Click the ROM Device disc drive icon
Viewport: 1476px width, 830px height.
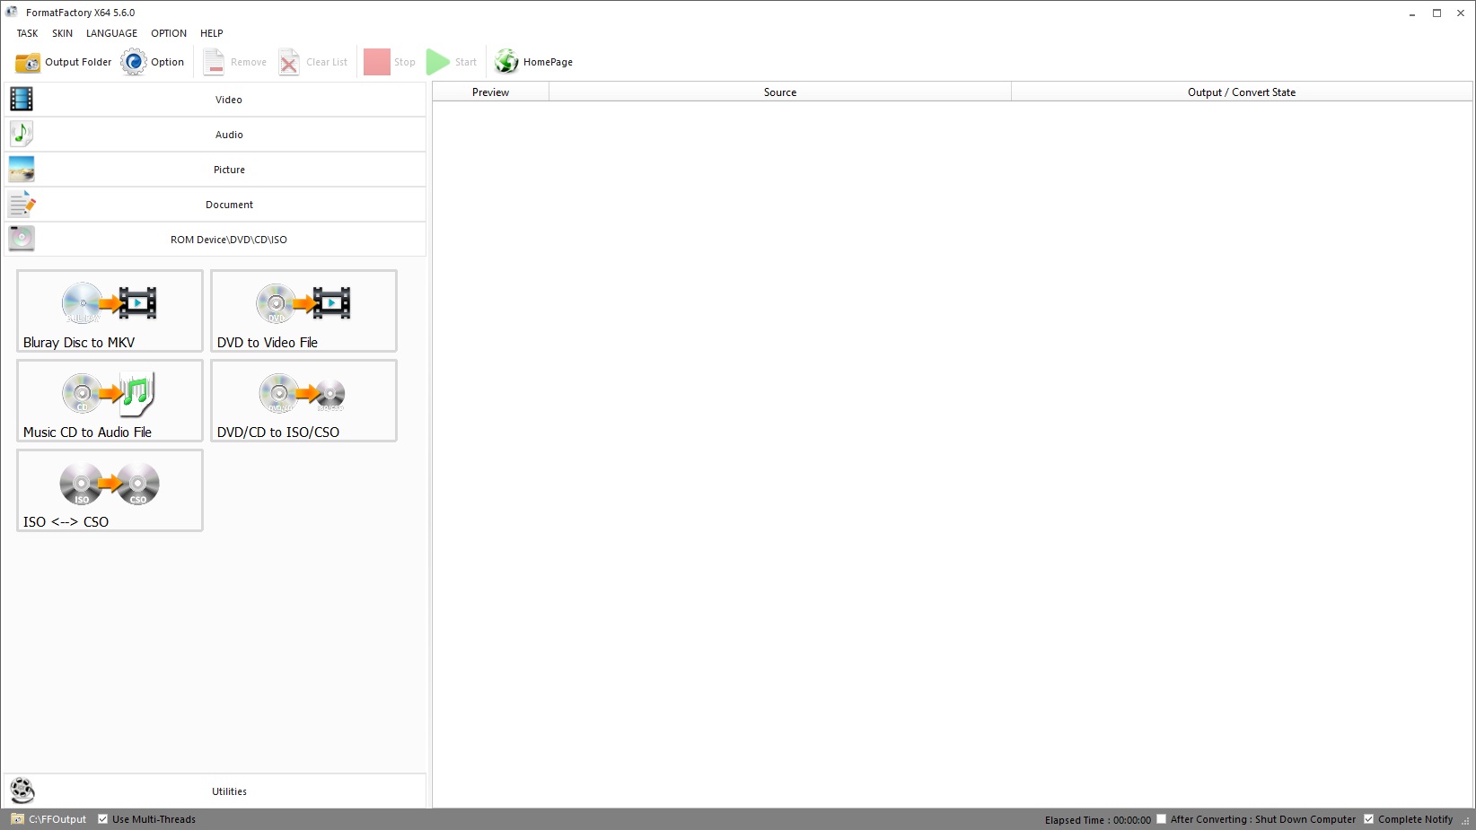point(22,239)
